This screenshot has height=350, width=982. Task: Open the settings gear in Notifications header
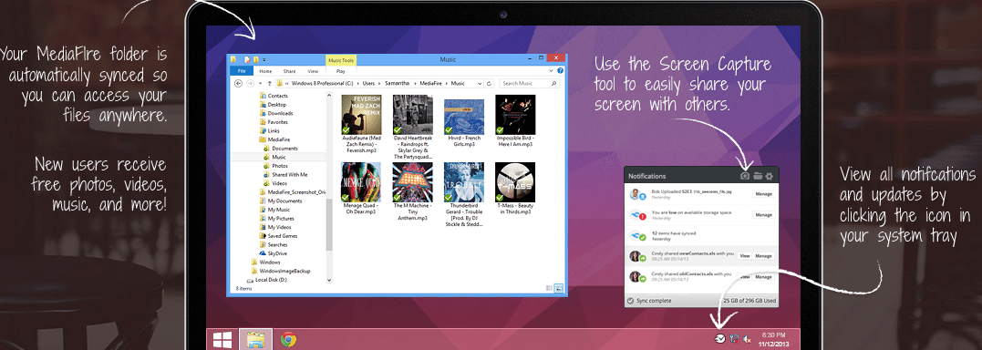click(x=769, y=177)
